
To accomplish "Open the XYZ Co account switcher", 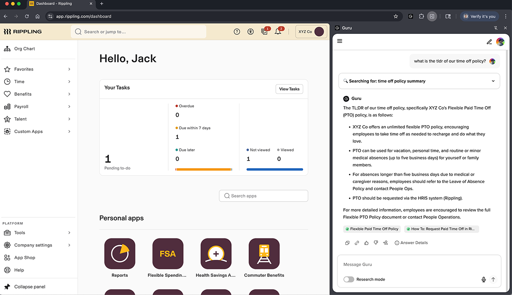I will coord(311,32).
